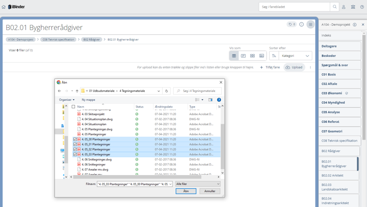Open the Organiser dropdown menu

[x=67, y=100]
